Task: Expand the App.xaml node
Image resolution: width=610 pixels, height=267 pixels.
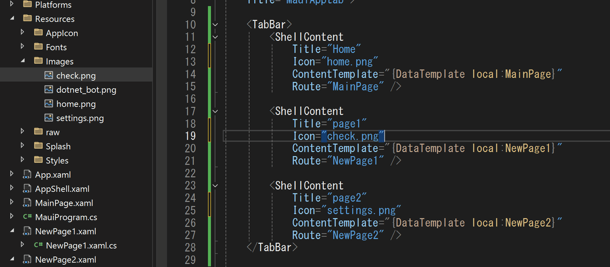Action: (12, 174)
